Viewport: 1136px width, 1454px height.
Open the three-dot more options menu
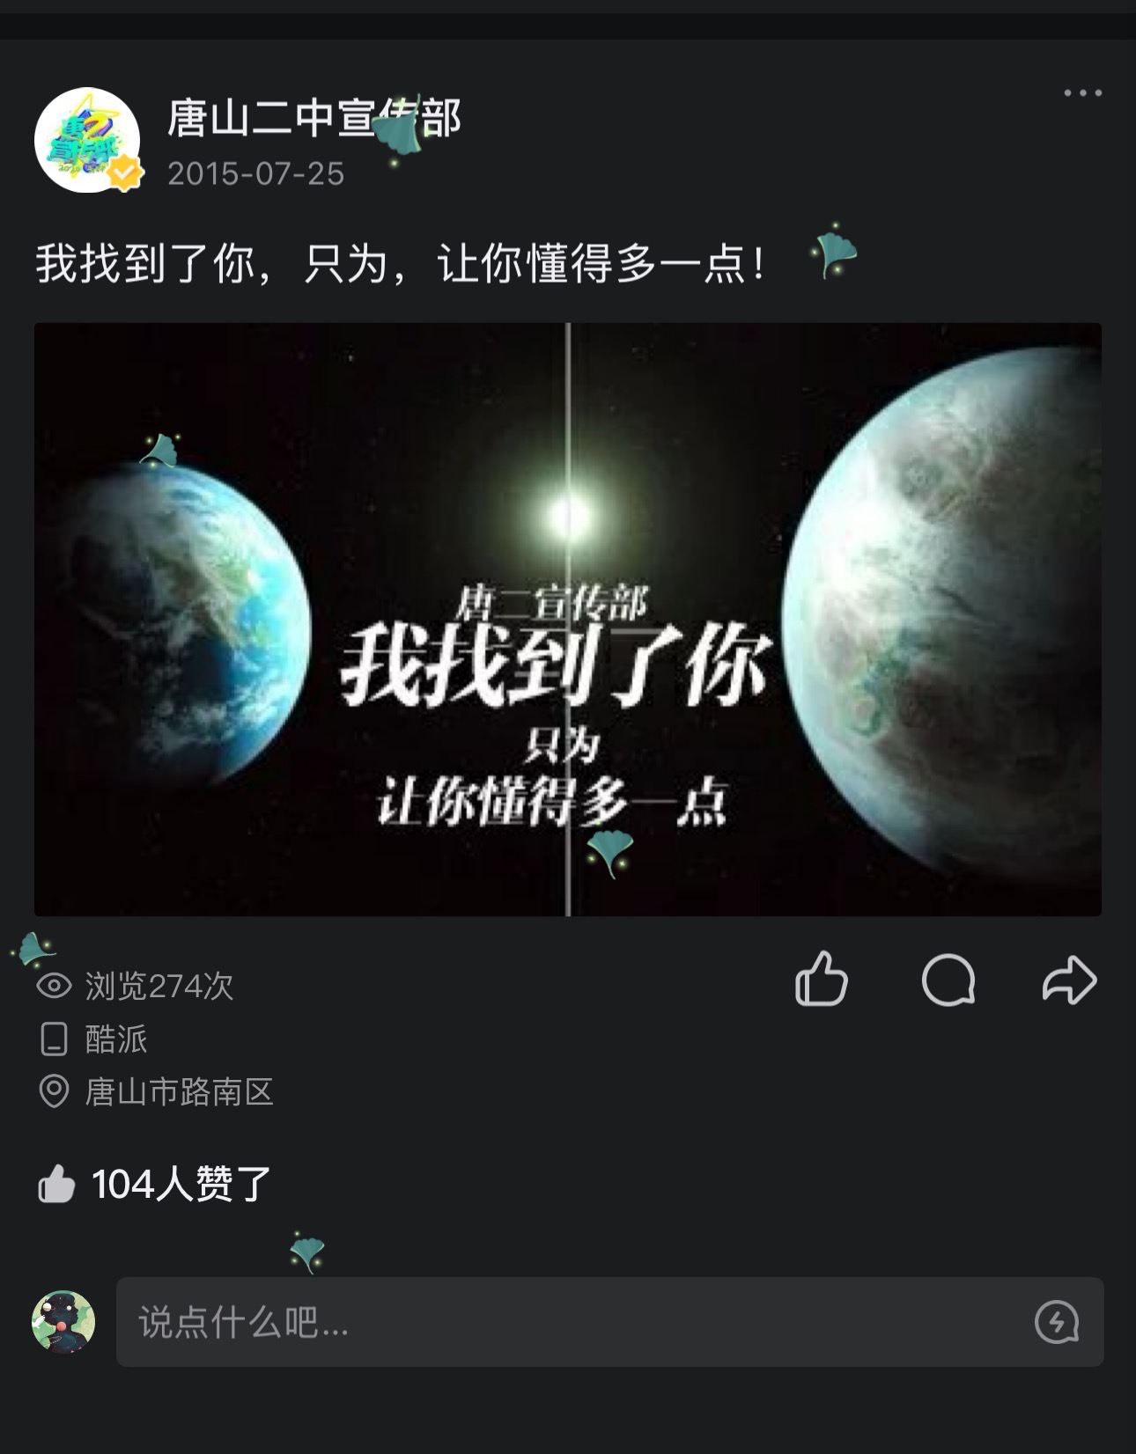[1082, 92]
